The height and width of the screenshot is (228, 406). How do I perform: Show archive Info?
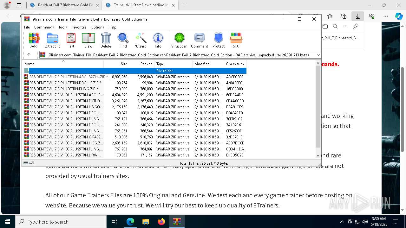tap(158, 40)
